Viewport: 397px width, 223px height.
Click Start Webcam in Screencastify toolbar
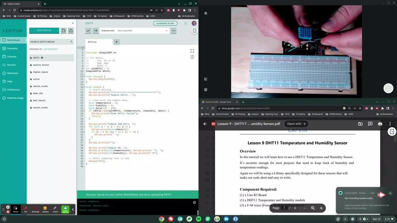pos(66,209)
